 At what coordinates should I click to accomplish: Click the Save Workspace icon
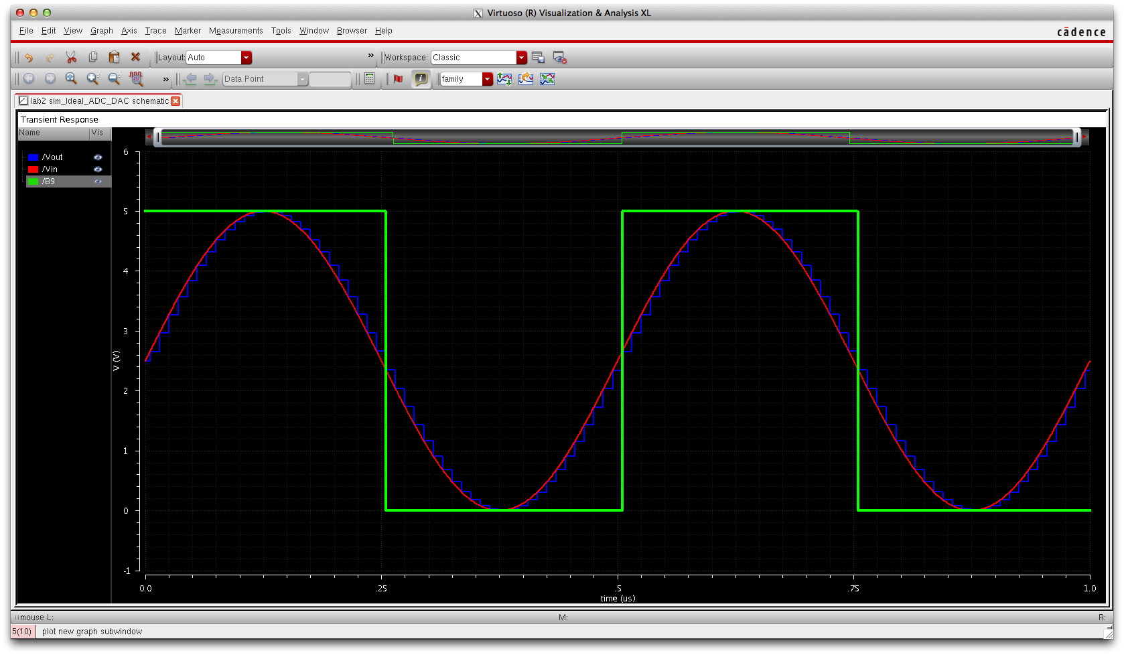point(538,58)
